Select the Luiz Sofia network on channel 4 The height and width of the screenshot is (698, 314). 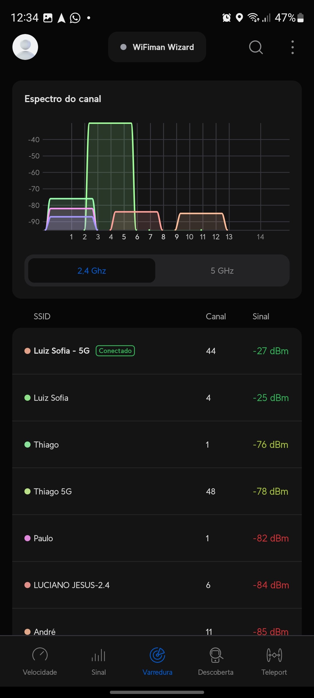click(x=157, y=398)
